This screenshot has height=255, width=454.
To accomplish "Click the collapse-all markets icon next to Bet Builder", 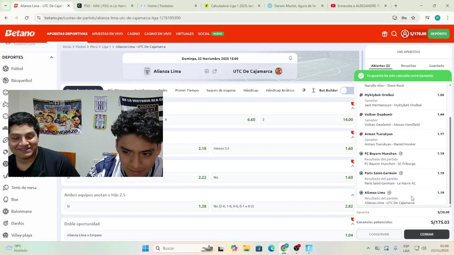I will (x=314, y=90).
